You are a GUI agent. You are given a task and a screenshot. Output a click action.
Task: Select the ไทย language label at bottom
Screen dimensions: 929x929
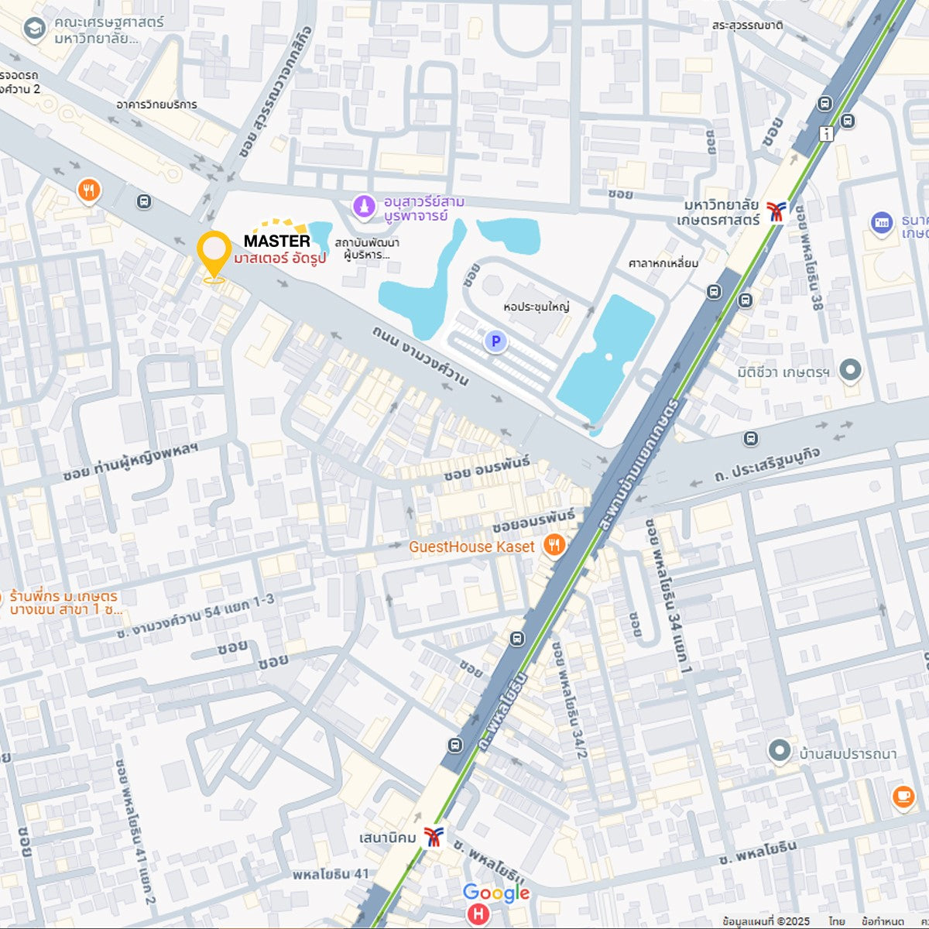click(837, 921)
